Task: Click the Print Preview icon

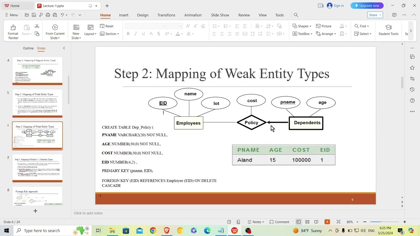Action: (54, 15)
